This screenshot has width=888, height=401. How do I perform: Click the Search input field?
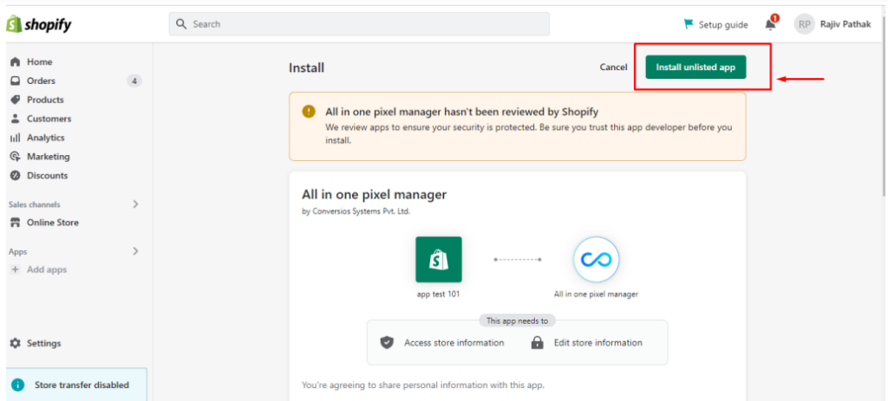(x=359, y=24)
